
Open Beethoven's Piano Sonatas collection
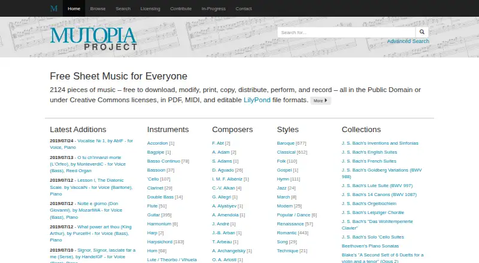pos(370,246)
